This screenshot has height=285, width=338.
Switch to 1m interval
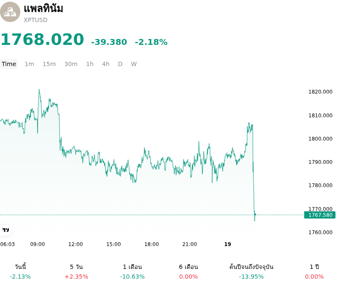[x=29, y=64]
